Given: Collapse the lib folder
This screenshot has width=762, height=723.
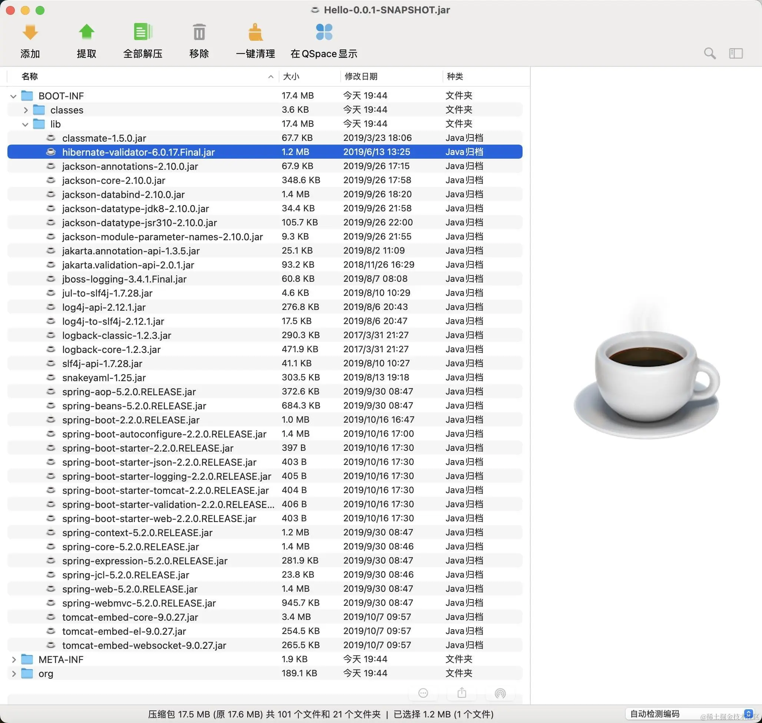Looking at the screenshot, I should [x=26, y=125].
